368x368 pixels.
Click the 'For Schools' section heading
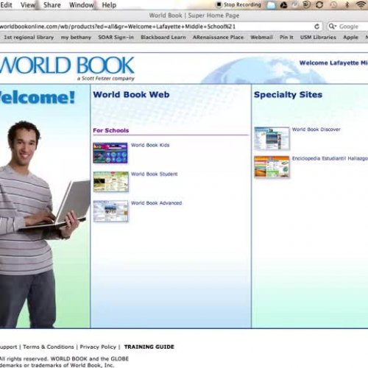click(111, 130)
